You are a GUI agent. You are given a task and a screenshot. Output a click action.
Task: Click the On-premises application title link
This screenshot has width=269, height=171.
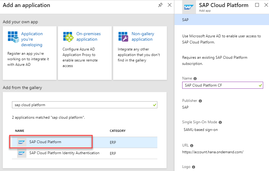tap(88, 36)
